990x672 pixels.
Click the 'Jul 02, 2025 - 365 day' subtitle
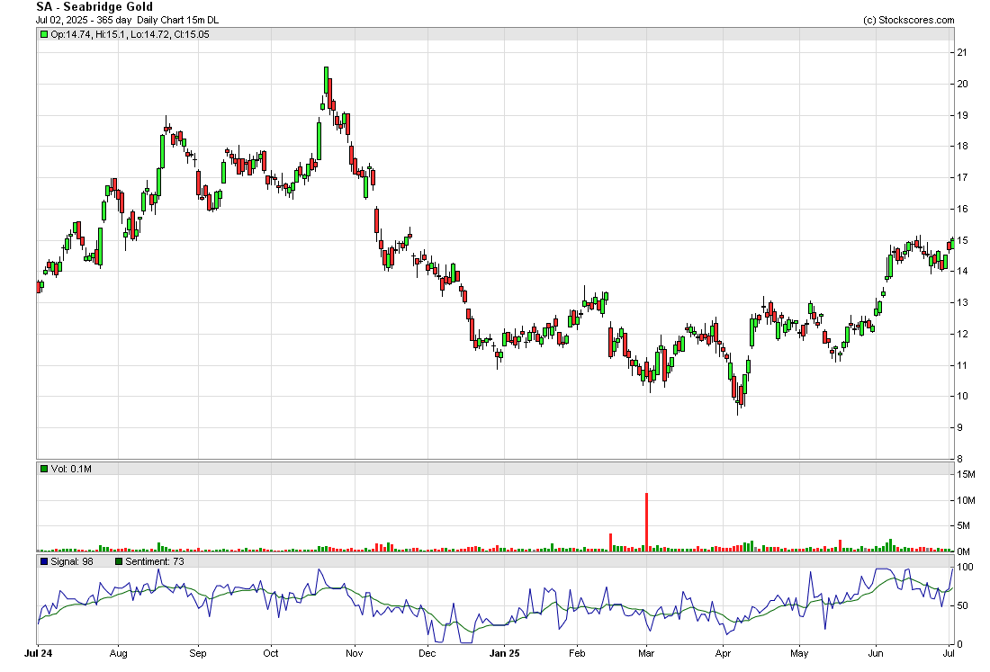(x=84, y=20)
